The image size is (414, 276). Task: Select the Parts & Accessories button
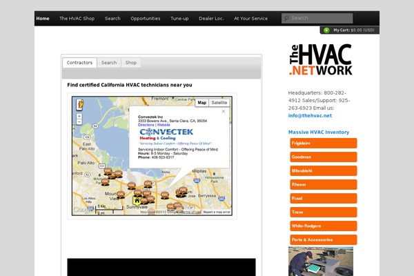[324, 240]
